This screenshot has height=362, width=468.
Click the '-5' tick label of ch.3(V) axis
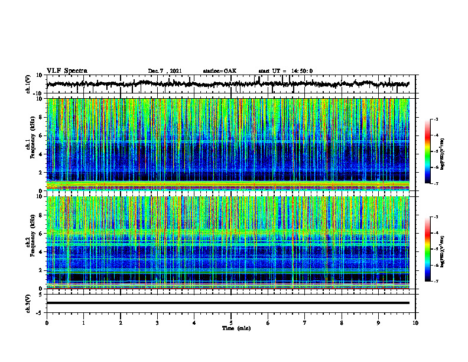click(40, 313)
